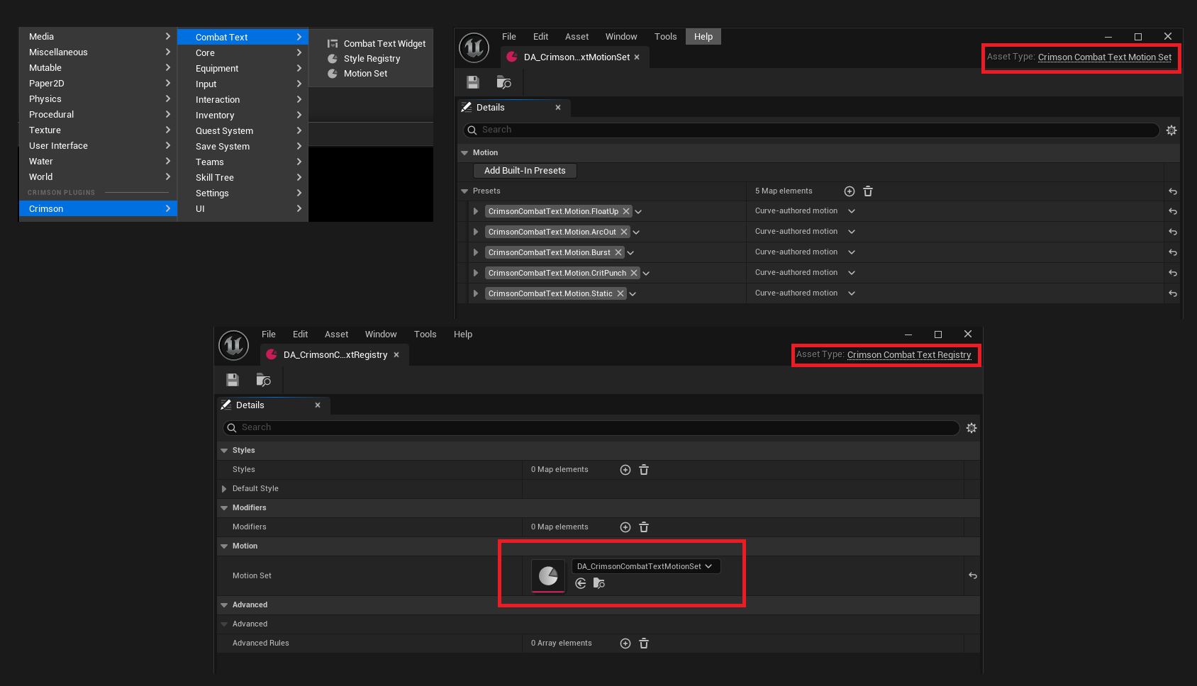The image size is (1197, 686).
Task: Open Details settings gear in Registry window
Action: click(971, 428)
